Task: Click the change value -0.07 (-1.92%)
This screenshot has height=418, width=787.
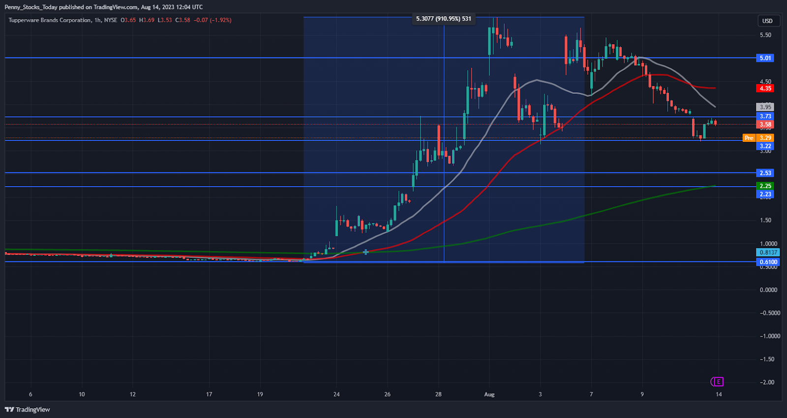Action: tap(212, 20)
